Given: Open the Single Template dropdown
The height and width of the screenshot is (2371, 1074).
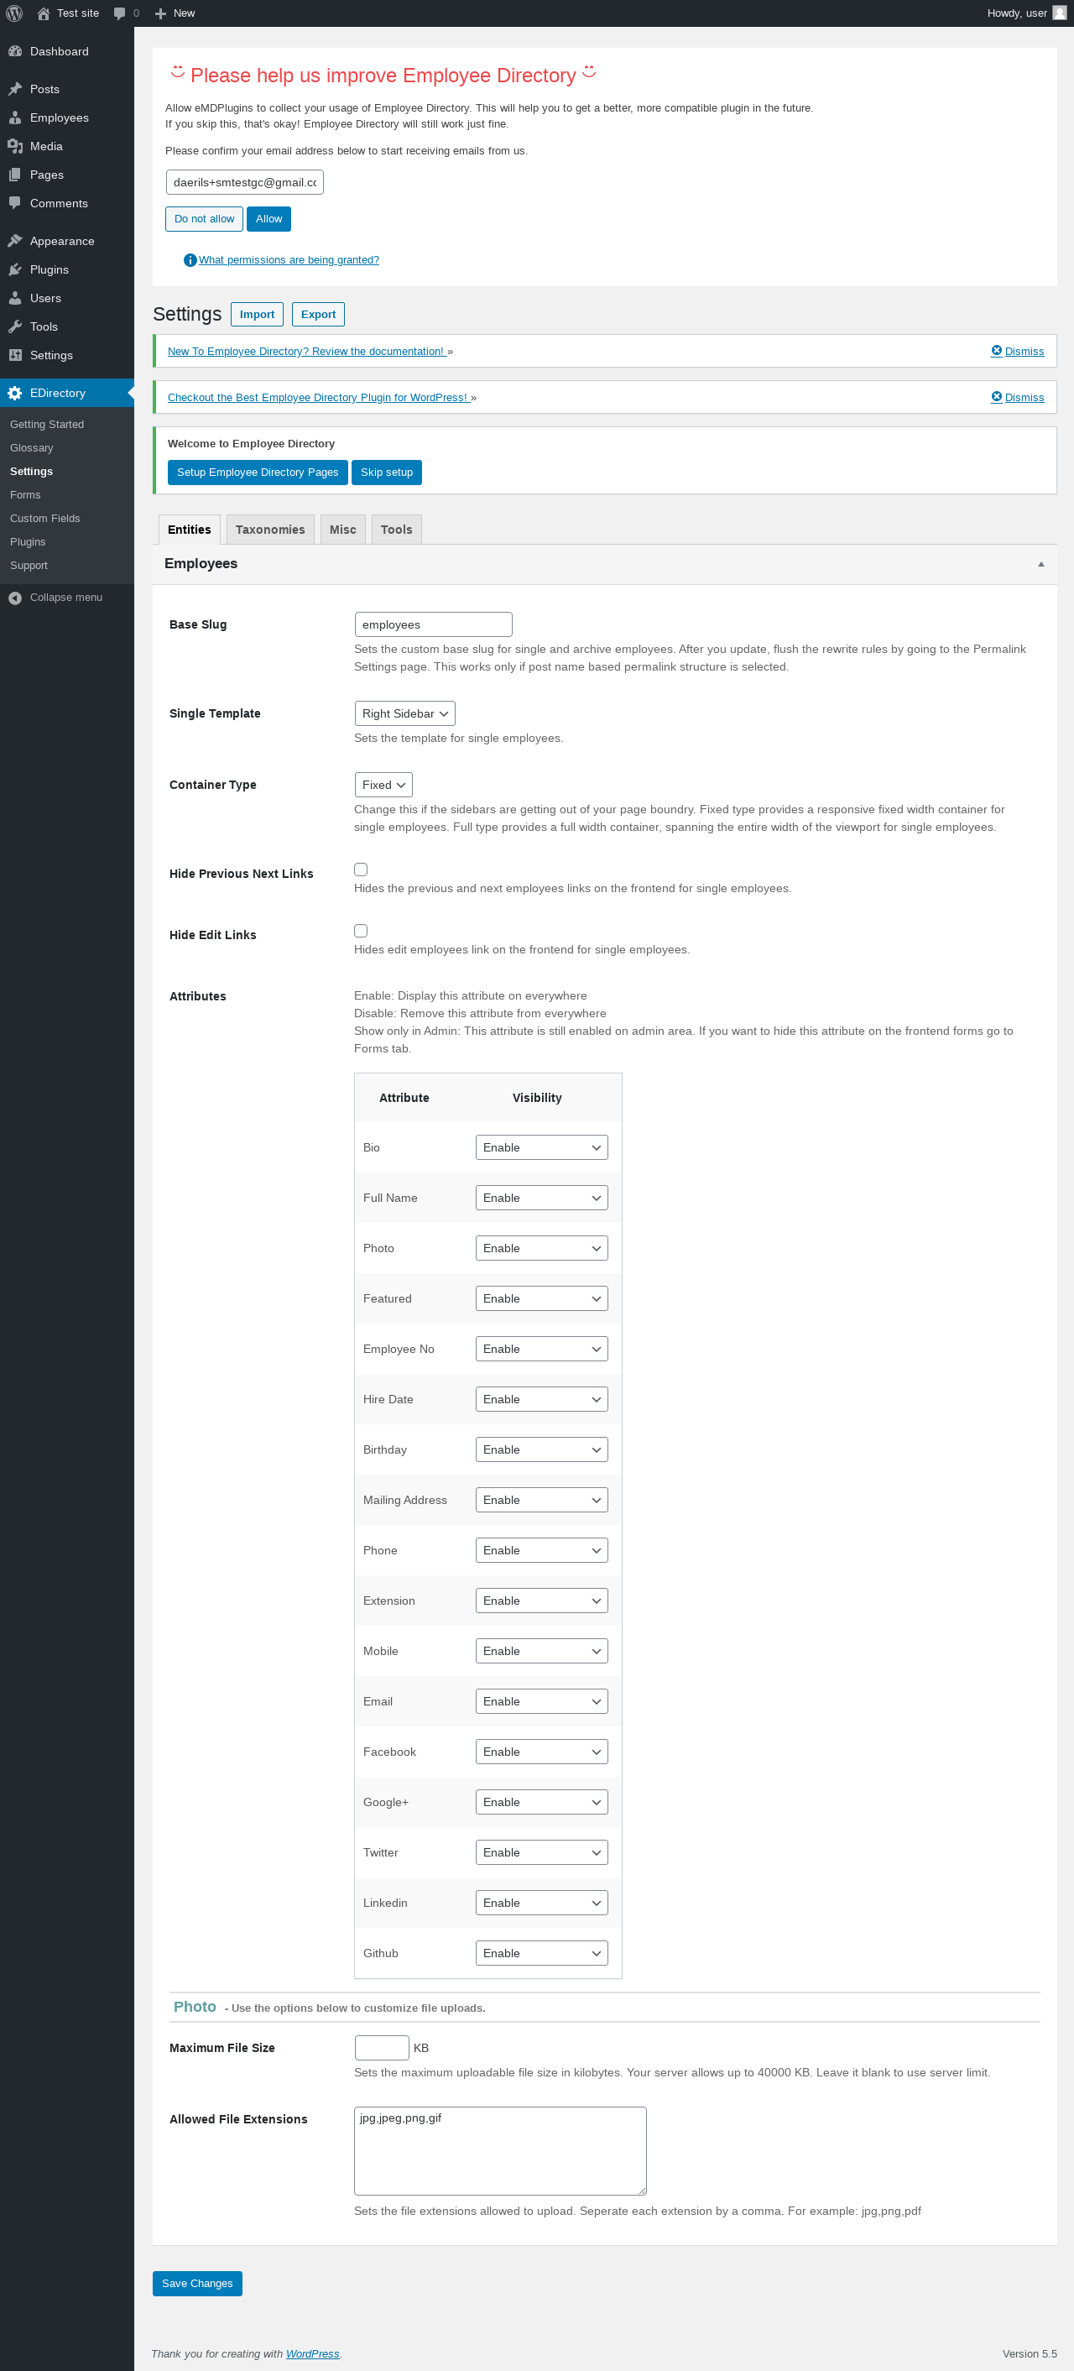Looking at the screenshot, I should click(405, 713).
